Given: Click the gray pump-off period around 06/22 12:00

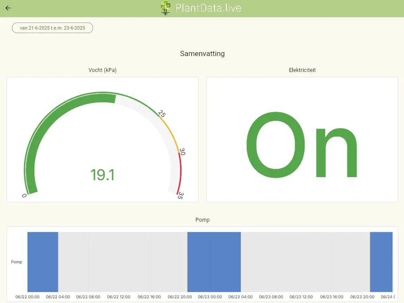Looking at the screenshot, I should click(x=120, y=261).
